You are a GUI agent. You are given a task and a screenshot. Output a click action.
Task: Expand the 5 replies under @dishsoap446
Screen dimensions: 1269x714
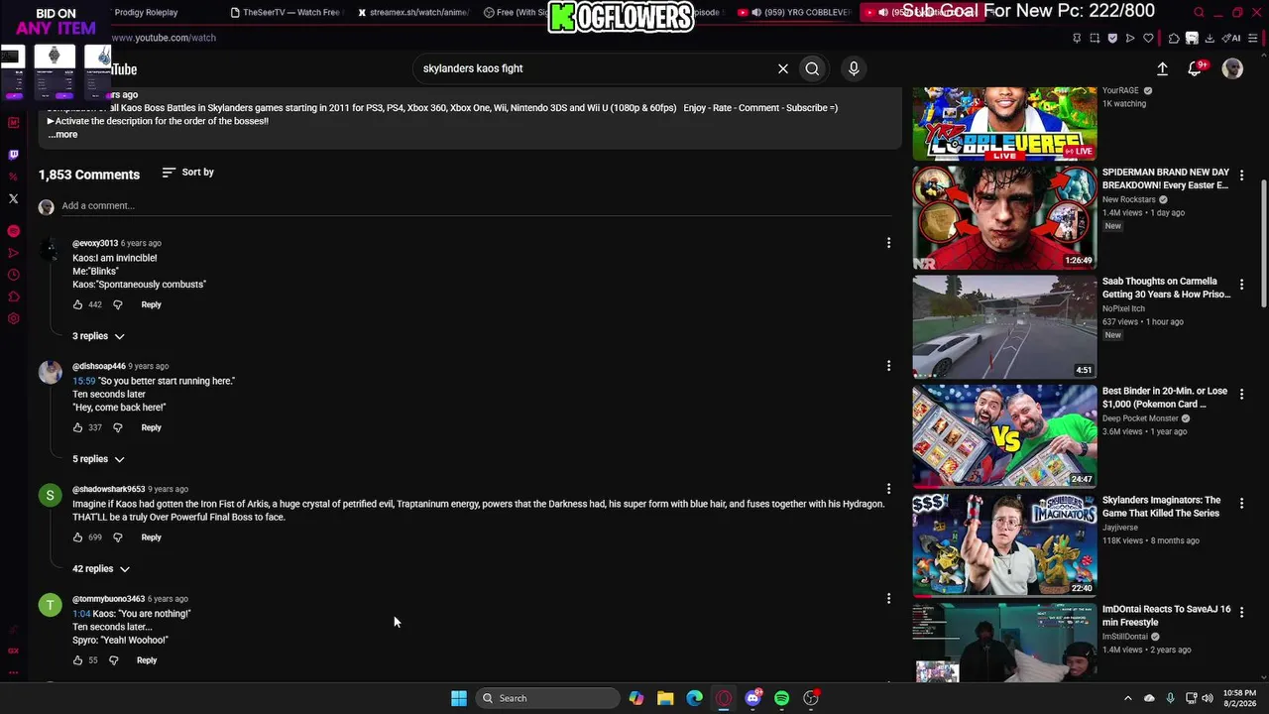point(98,459)
